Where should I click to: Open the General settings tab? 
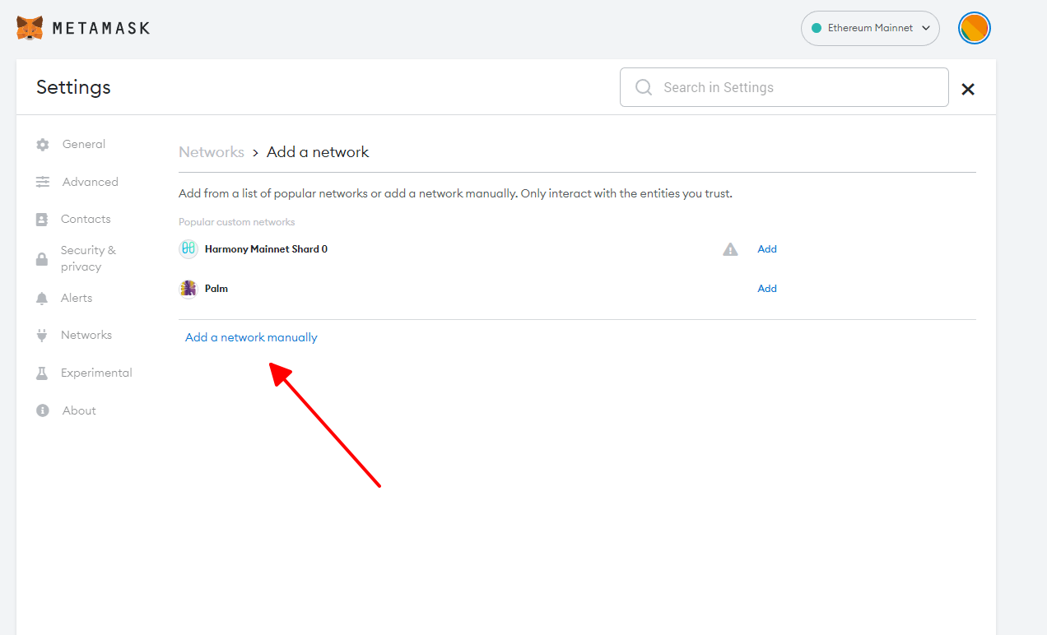click(x=84, y=144)
